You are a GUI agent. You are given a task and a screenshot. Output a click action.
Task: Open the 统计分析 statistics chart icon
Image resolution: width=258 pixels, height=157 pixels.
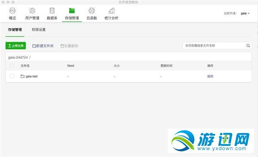(x=111, y=11)
